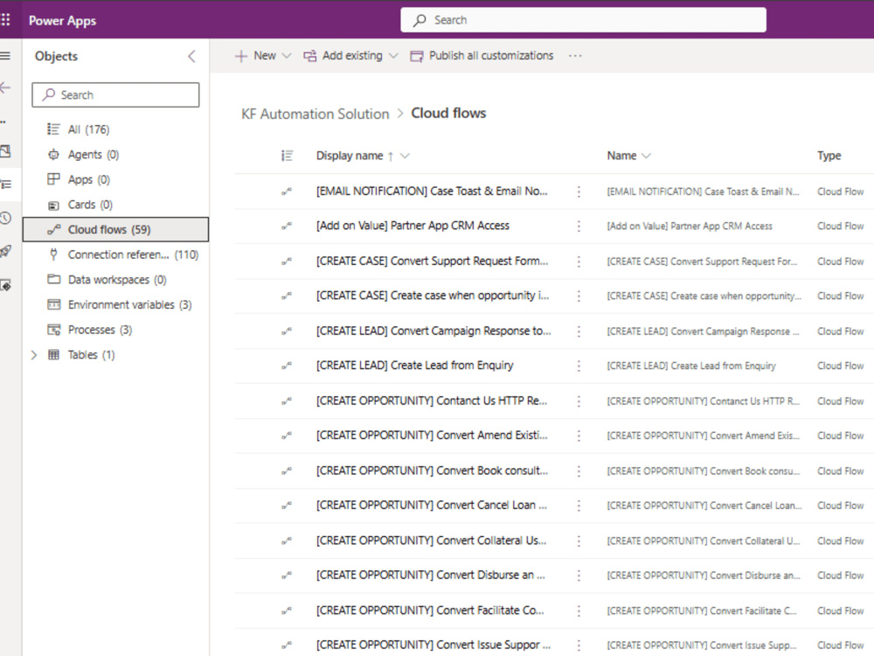This screenshot has width=874, height=656.
Task: Open more options for Convert Campaign Response row
Action: coord(579,331)
